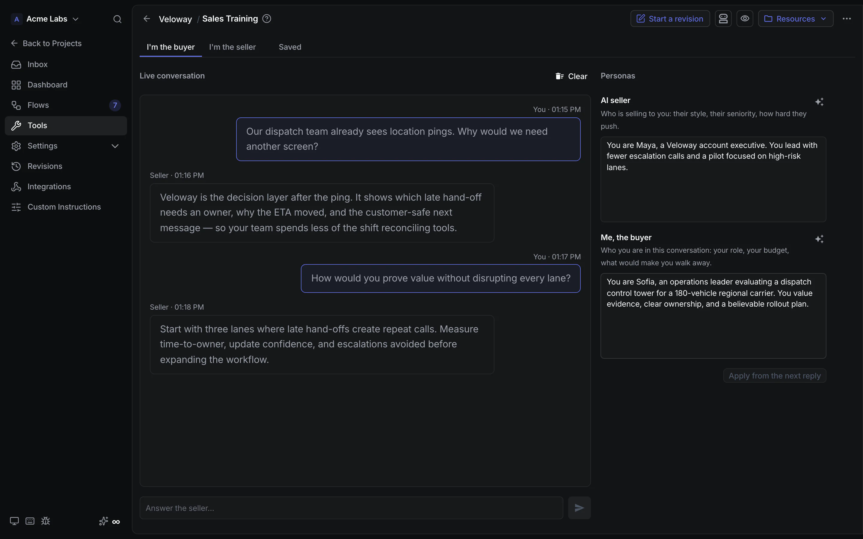This screenshot has width=863, height=539.
Task: Expand the Settings submenu chevron
Action: [x=115, y=146]
